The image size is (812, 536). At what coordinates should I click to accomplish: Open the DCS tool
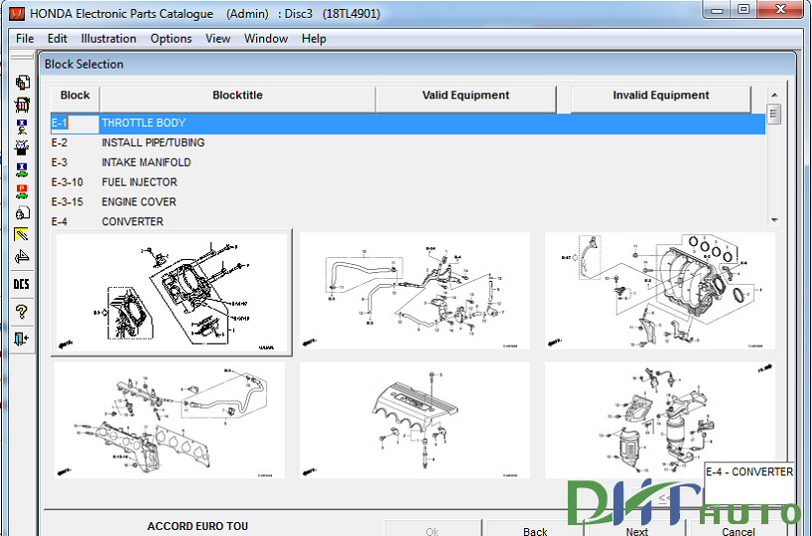click(22, 284)
